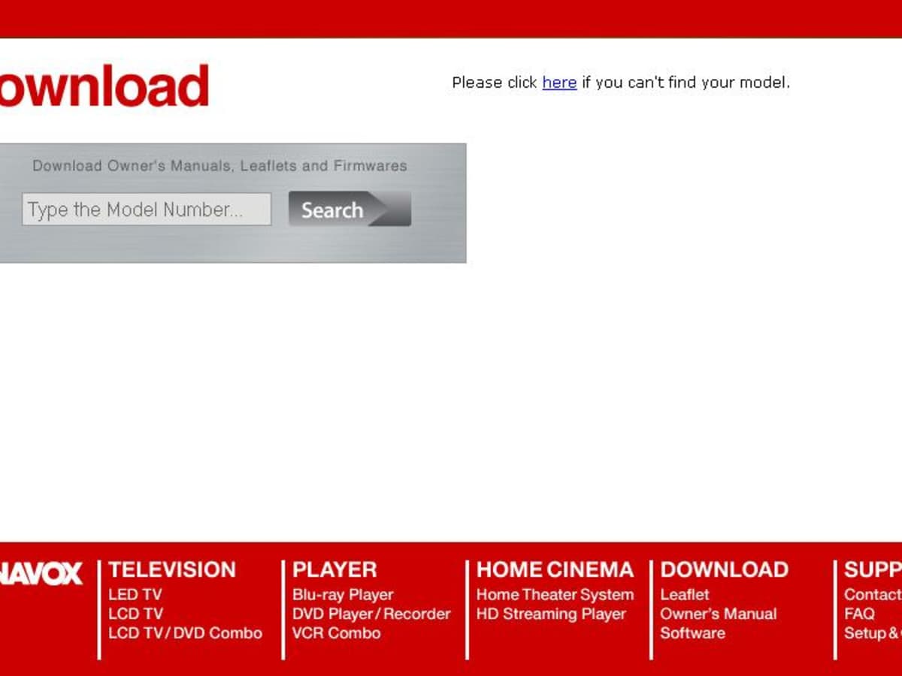Open the TELEVISION footer heading

(x=172, y=570)
